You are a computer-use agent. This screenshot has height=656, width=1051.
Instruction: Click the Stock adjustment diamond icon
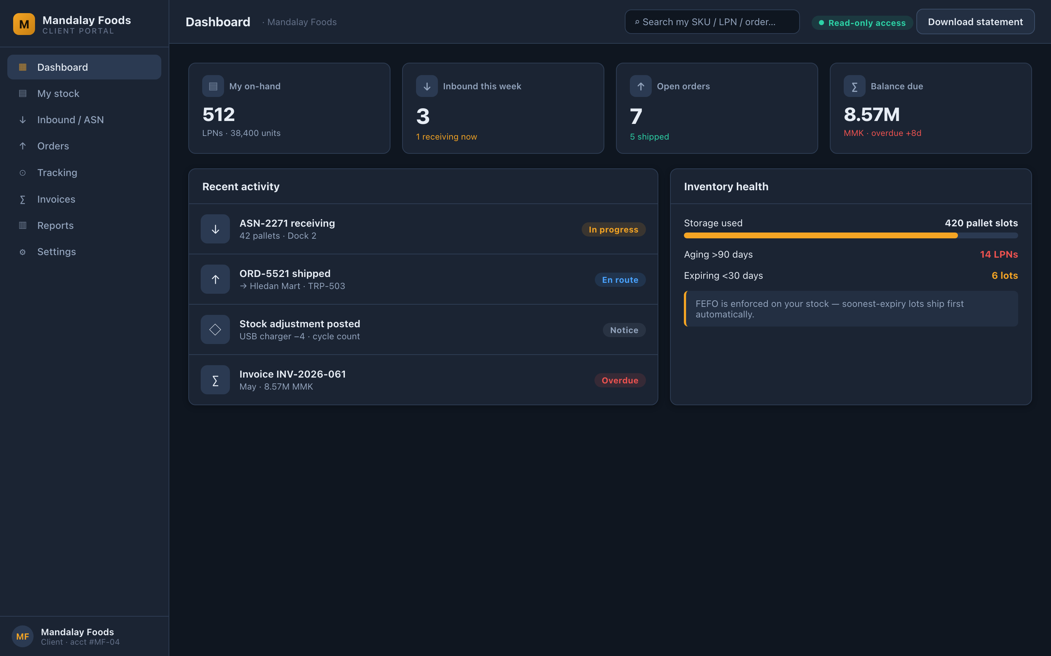215,329
